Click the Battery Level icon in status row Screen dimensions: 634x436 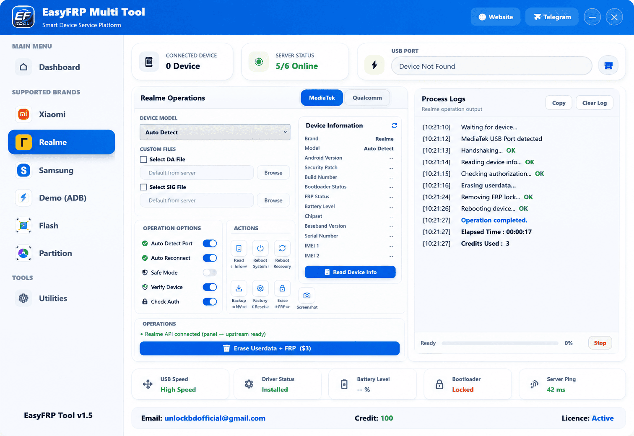click(344, 384)
